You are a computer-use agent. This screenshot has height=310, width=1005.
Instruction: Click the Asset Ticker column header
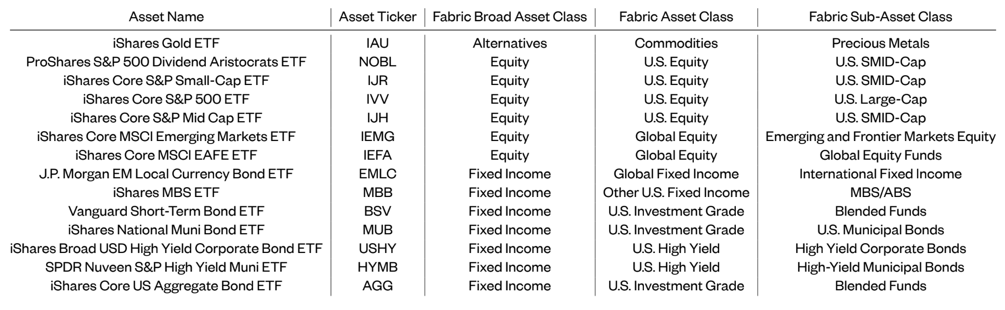(378, 17)
